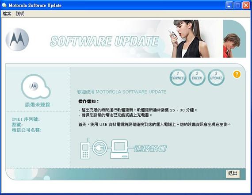
Task: Click the computer illustration icon
Action: click(119, 149)
